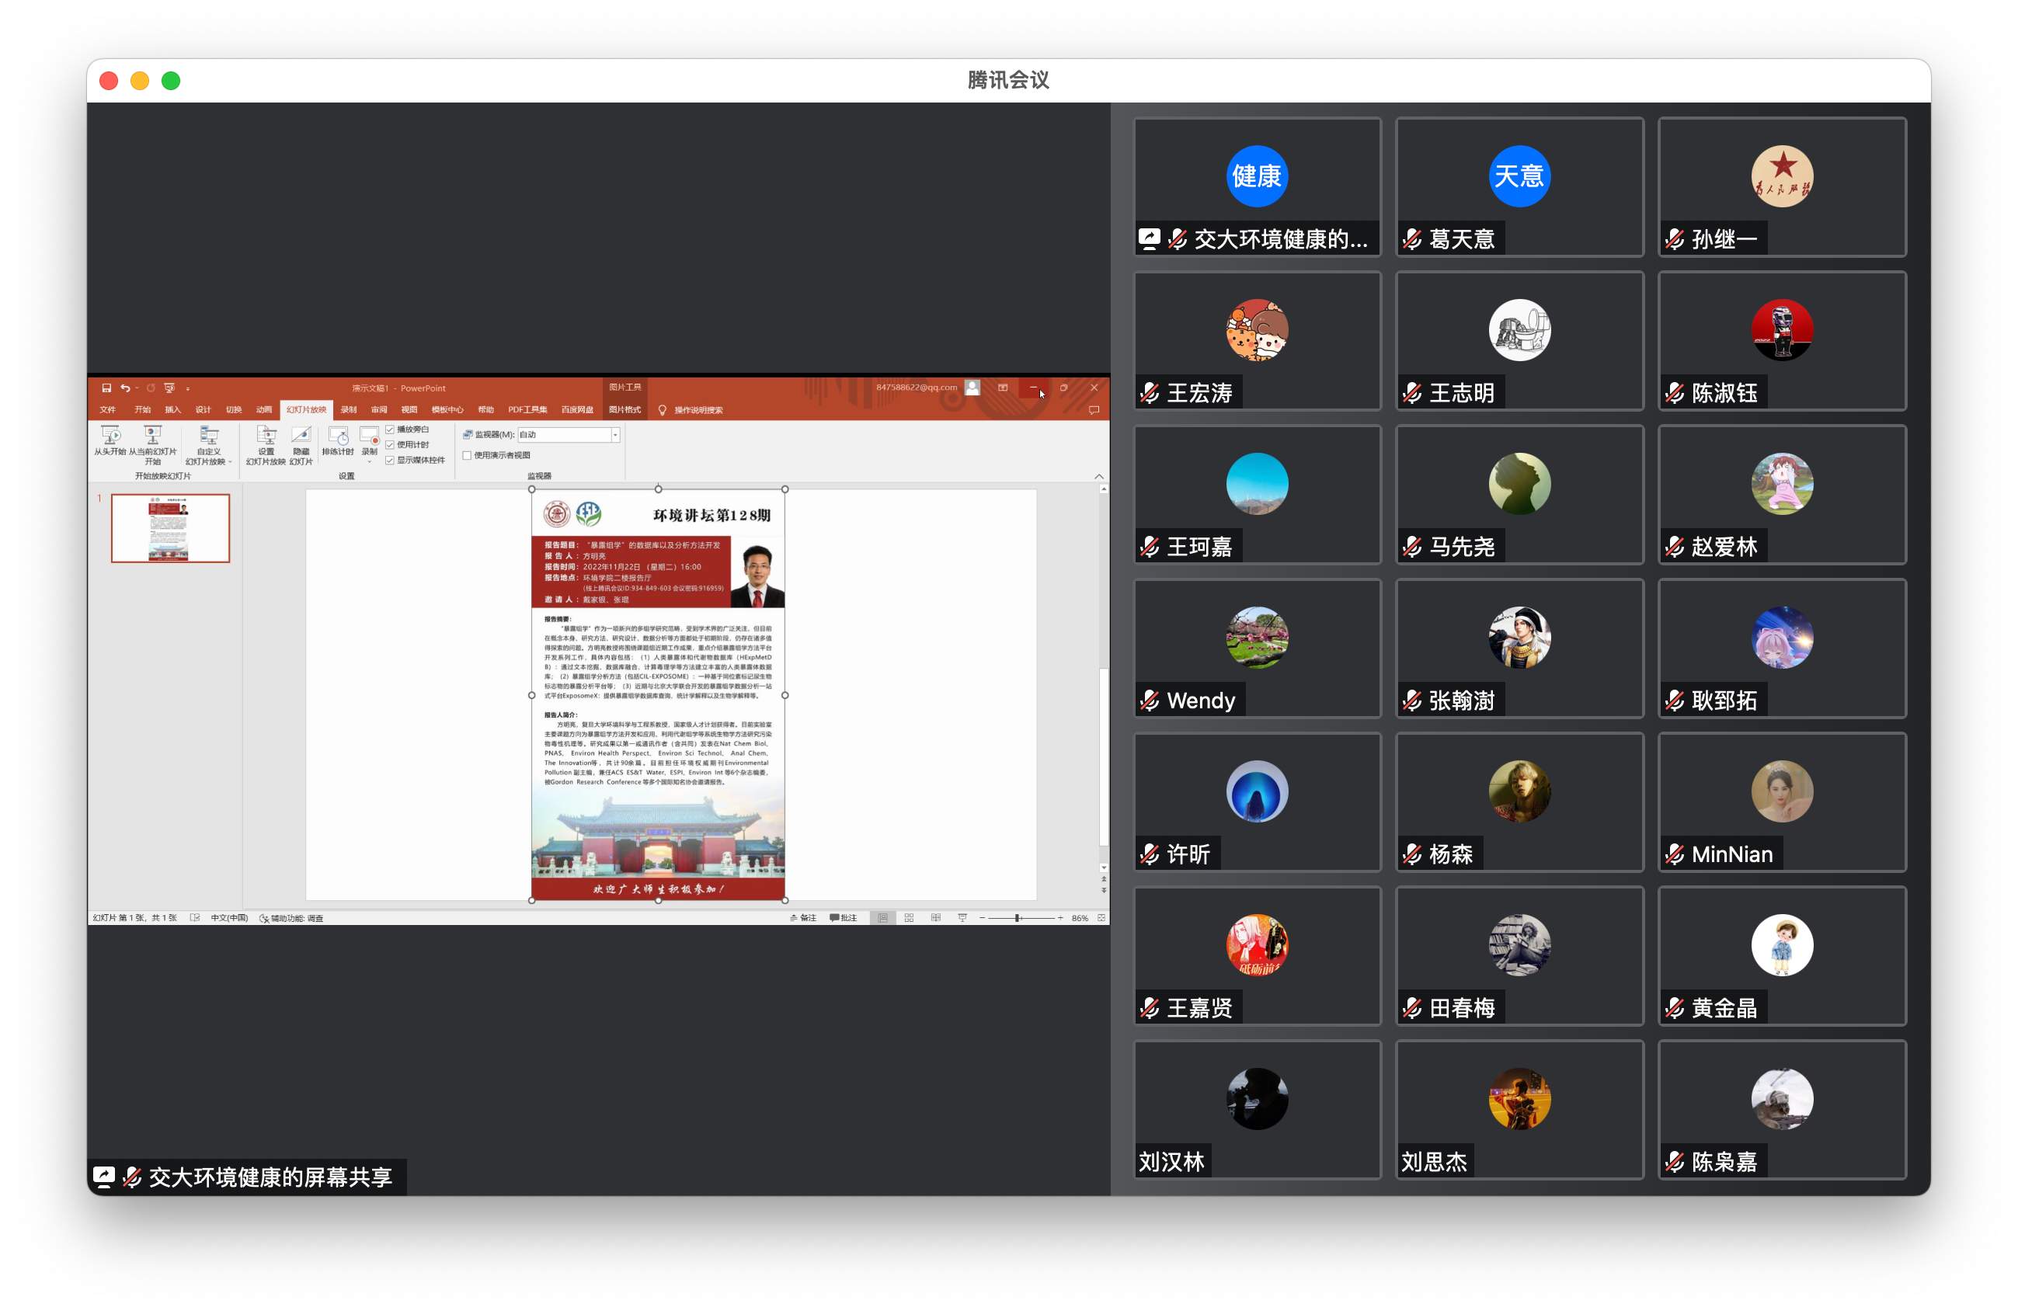Collapse the ribbon with the chevron arrow
Image resolution: width=2018 pixels, height=1311 pixels.
1099,477
